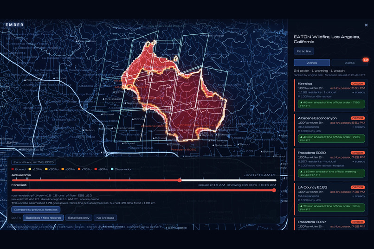374x249 pixels.
Task: Click Altadena Eatoncanyon's green ahead-of-order banner
Action: click(331, 139)
